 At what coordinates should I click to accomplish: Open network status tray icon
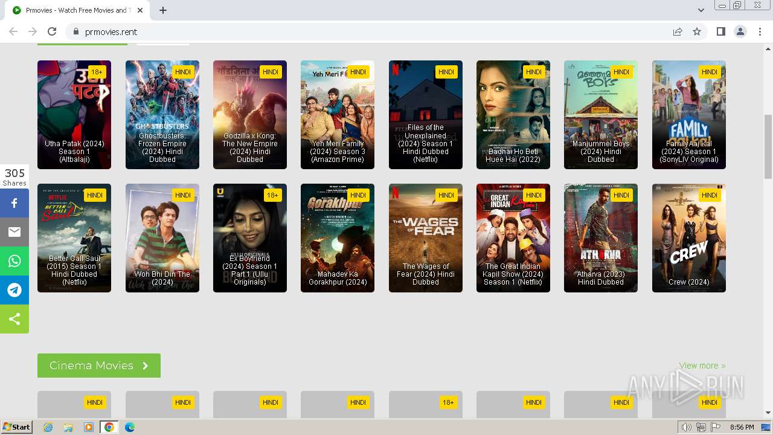(x=701, y=427)
